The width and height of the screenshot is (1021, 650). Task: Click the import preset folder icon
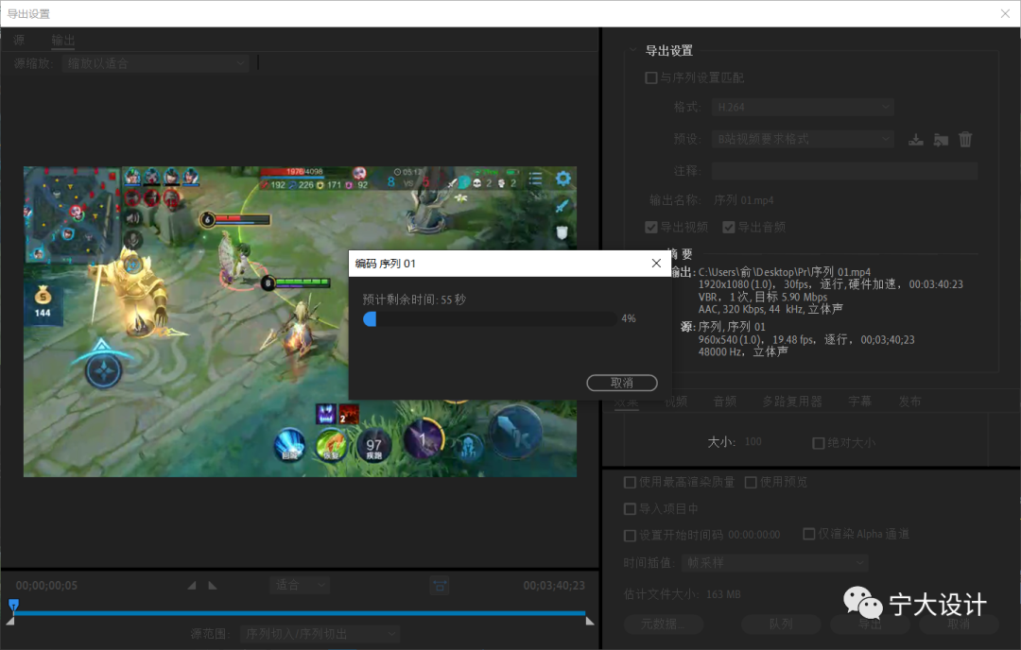tap(941, 139)
